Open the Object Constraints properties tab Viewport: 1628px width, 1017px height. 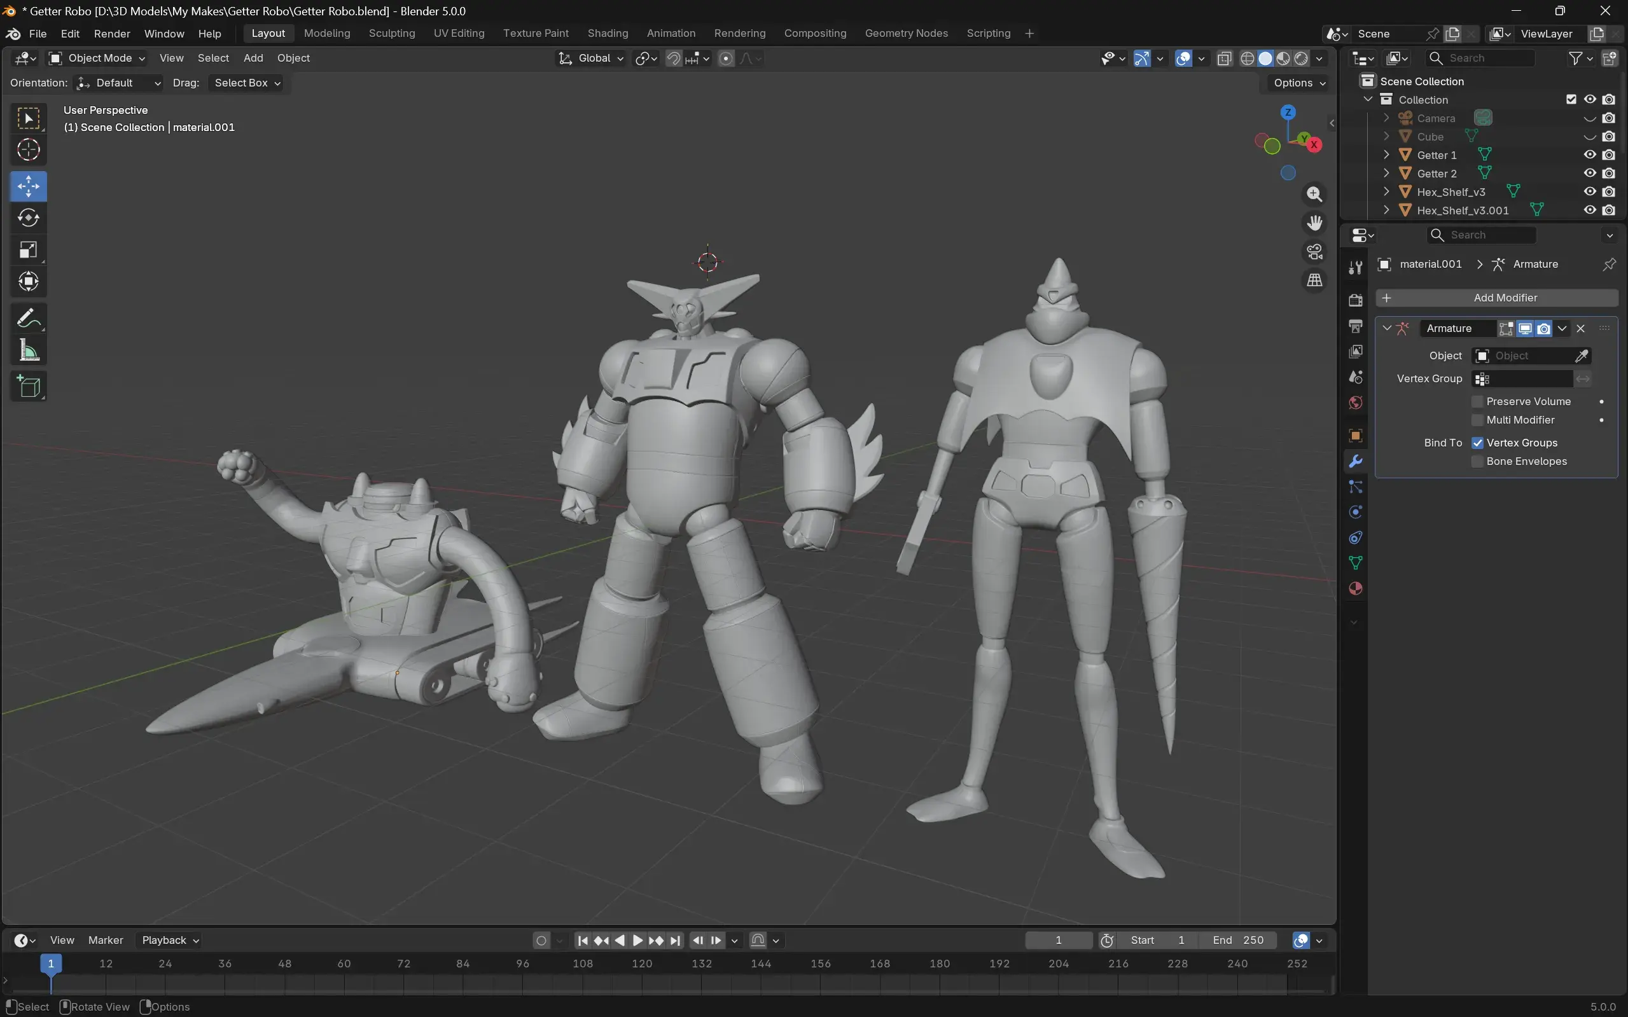pyautogui.click(x=1356, y=538)
